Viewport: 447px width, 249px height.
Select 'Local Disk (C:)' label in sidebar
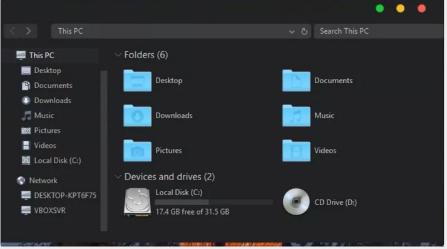[x=58, y=161]
